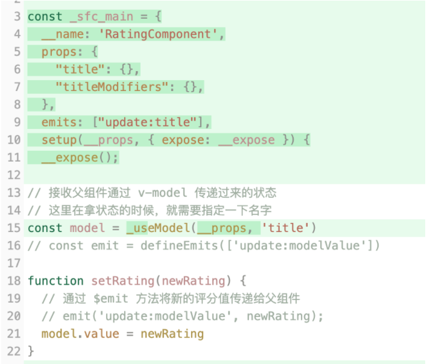
Task: Click the "update:title" emits string
Action: [148, 122]
